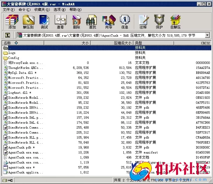Open the 收藏夹(O) menu

click(x=42, y=10)
